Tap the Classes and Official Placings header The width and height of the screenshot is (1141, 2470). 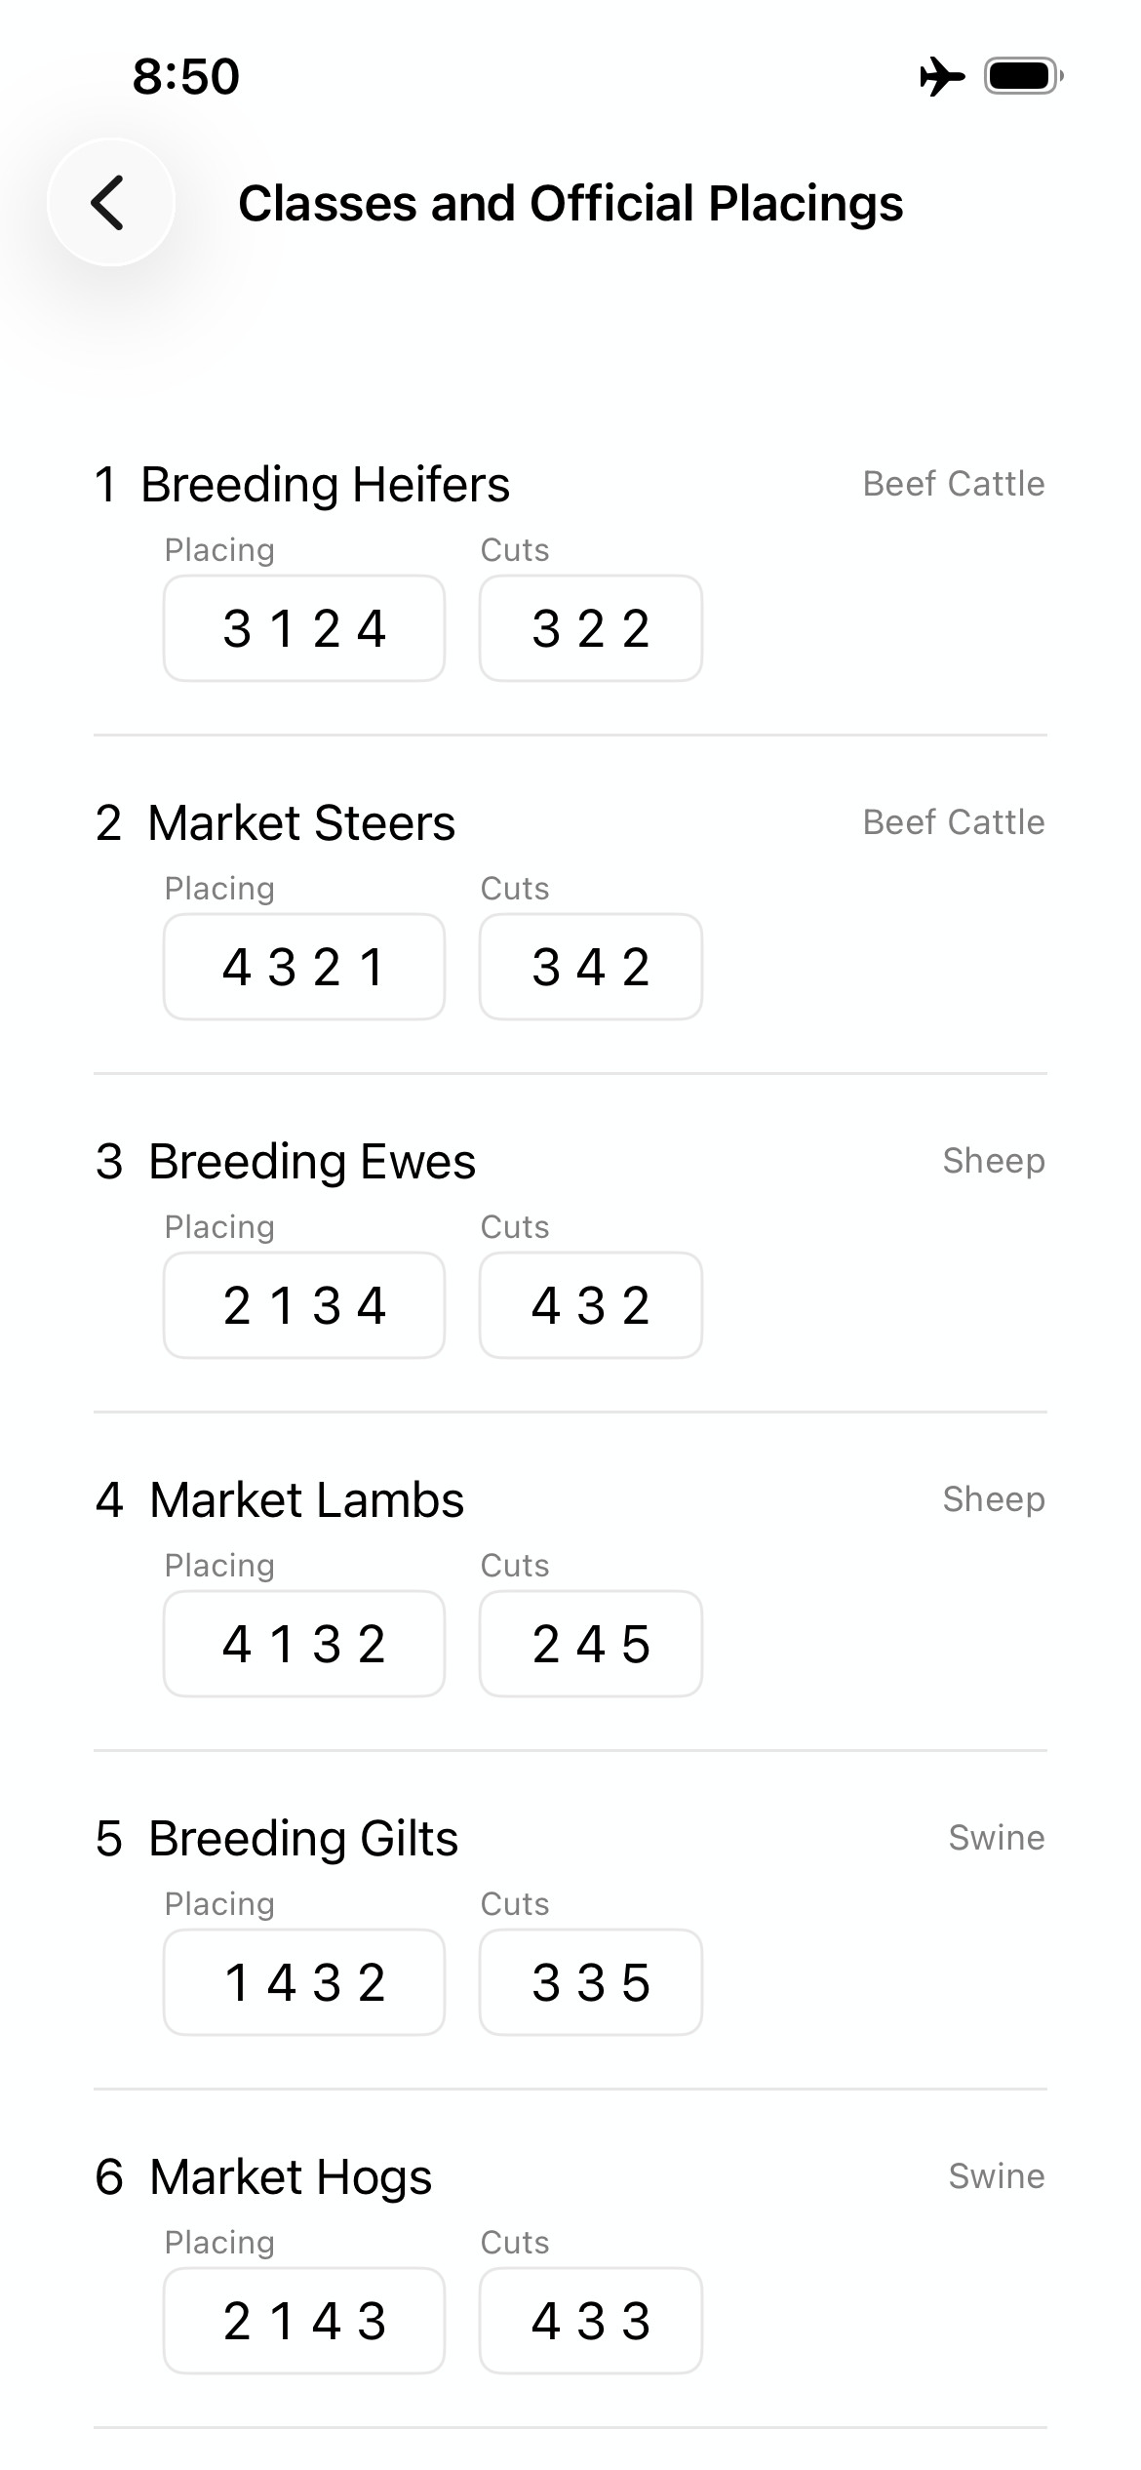click(570, 204)
